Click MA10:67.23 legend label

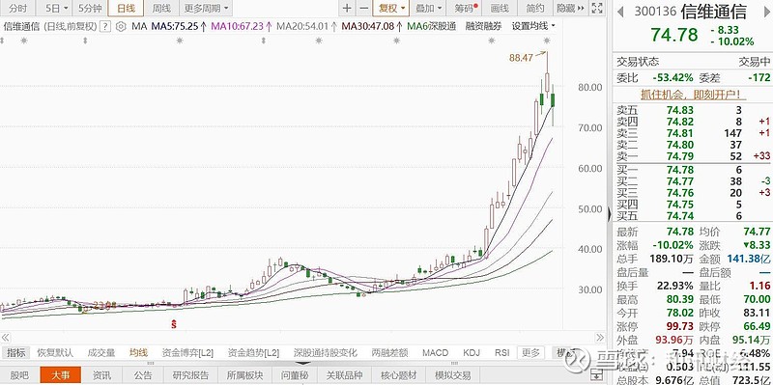coord(242,26)
